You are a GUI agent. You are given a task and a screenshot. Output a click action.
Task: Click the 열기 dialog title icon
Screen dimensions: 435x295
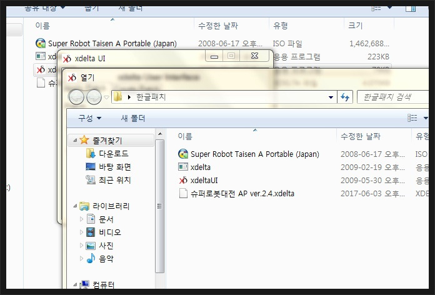tap(72, 78)
